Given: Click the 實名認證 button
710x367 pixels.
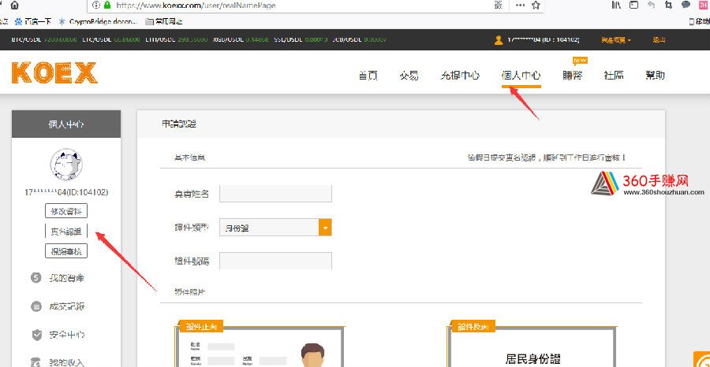Looking at the screenshot, I should (66, 231).
